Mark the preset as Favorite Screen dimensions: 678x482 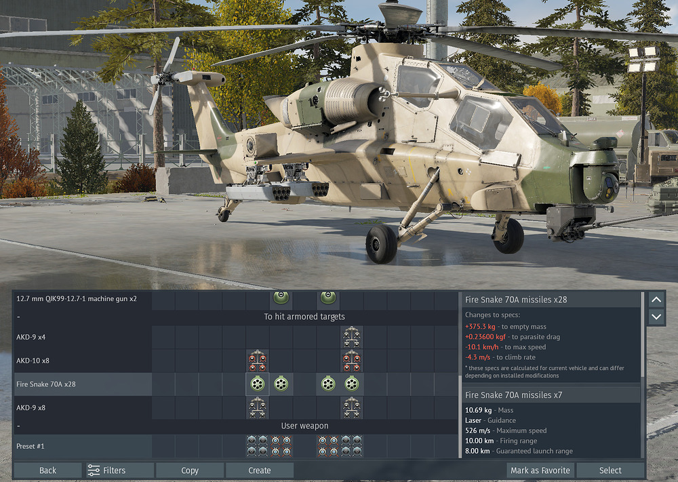pyautogui.click(x=540, y=470)
